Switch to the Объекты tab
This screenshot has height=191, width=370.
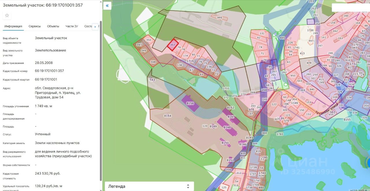click(x=53, y=26)
